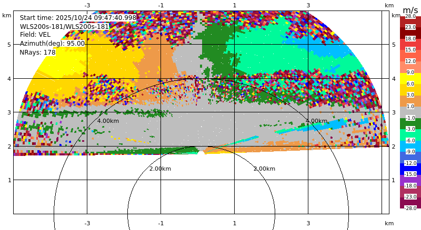Viewport: 421px width, 230px height.
Task: Select the WLS200s-181/WLS200s-181 instrument label
Action: click(64, 27)
